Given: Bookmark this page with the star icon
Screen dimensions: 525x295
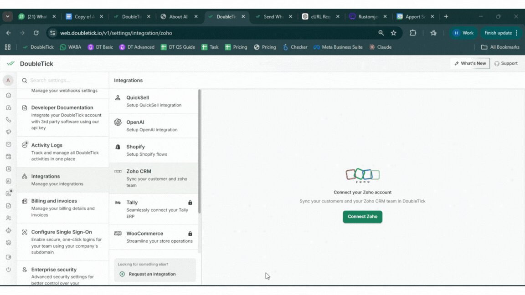Looking at the screenshot, I should [393, 33].
